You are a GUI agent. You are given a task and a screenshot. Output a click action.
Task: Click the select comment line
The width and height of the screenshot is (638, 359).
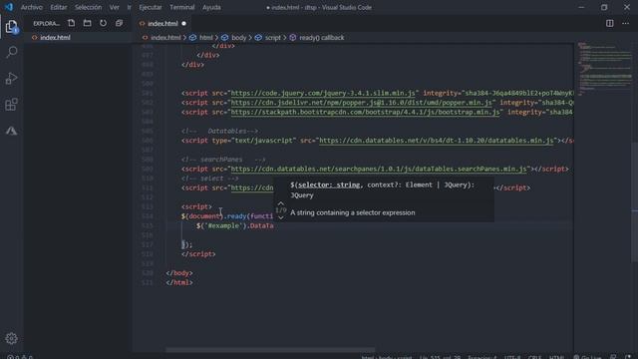[x=210, y=179]
